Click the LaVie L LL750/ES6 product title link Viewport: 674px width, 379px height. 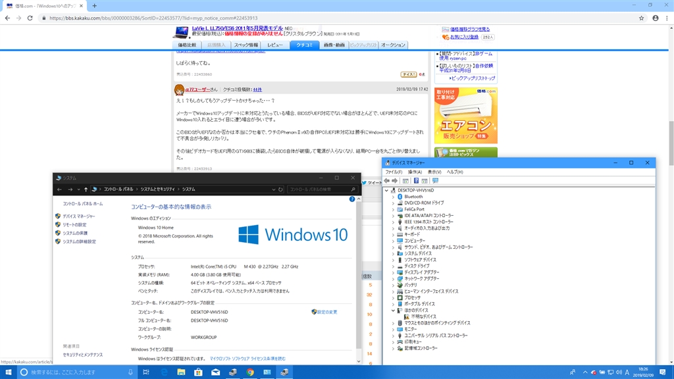[237, 28]
